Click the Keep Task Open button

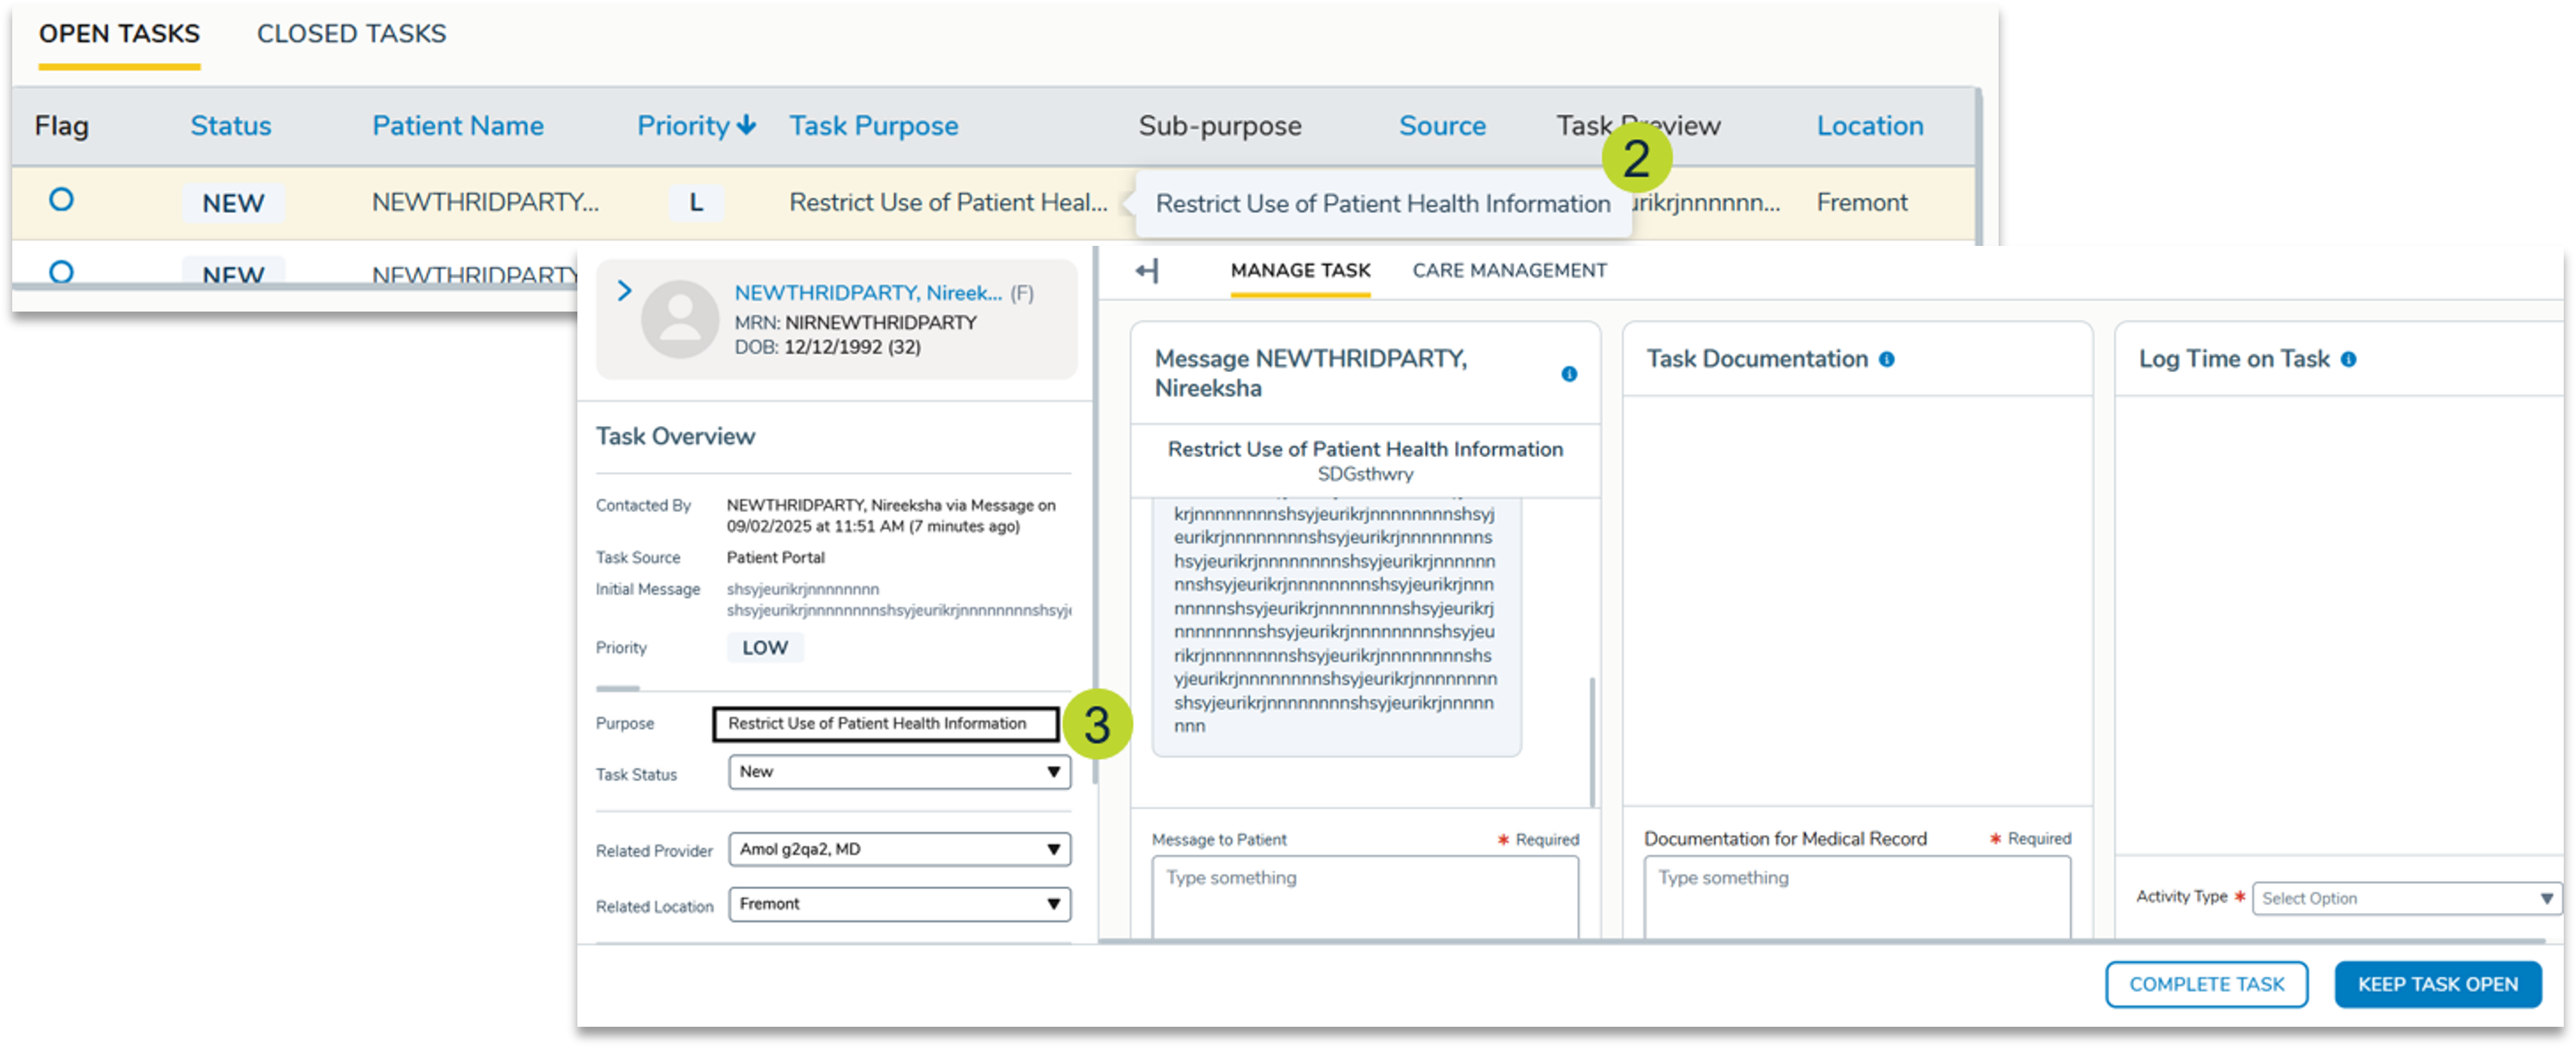click(2437, 984)
